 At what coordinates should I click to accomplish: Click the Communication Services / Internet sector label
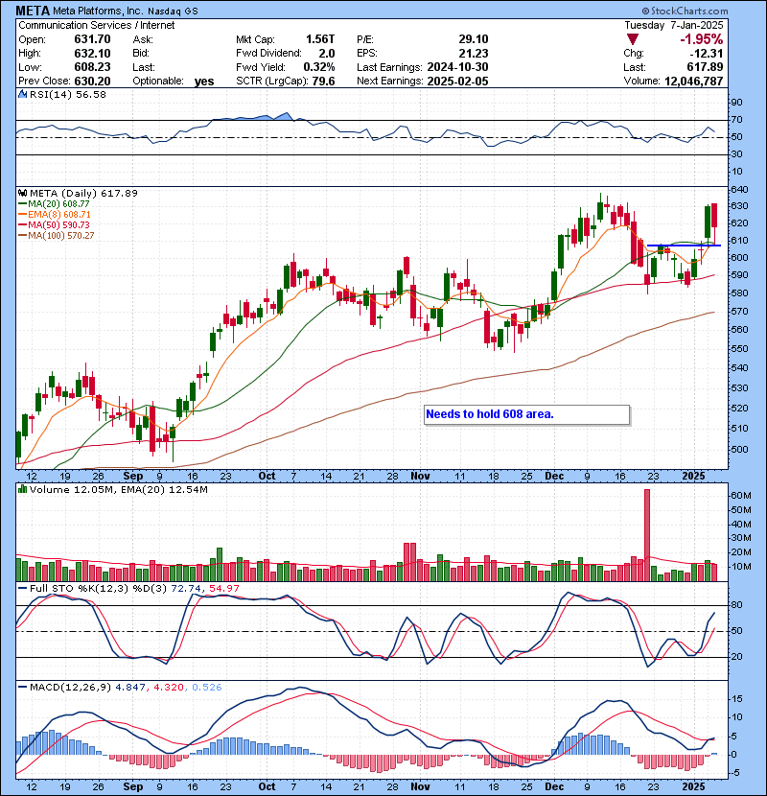97,25
